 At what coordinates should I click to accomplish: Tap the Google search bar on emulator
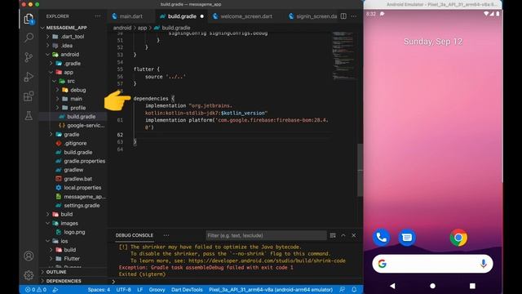pyautogui.click(x=432, y=264)
